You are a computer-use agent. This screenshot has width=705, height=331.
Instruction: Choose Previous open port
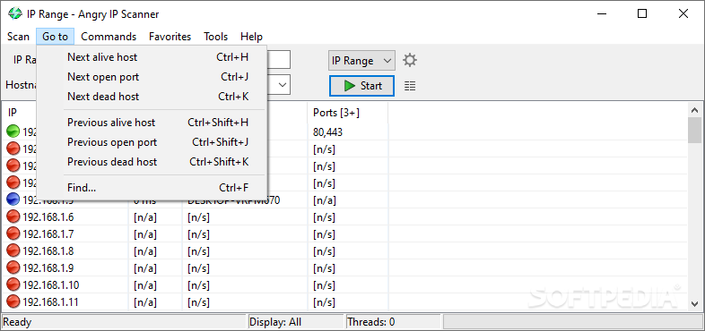pyautogui.click(x=152, y=142)
